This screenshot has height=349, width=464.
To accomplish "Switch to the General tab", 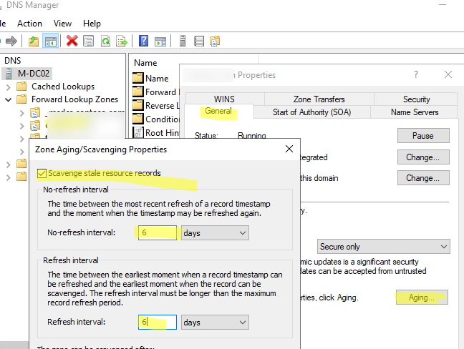I will (218, 112).
